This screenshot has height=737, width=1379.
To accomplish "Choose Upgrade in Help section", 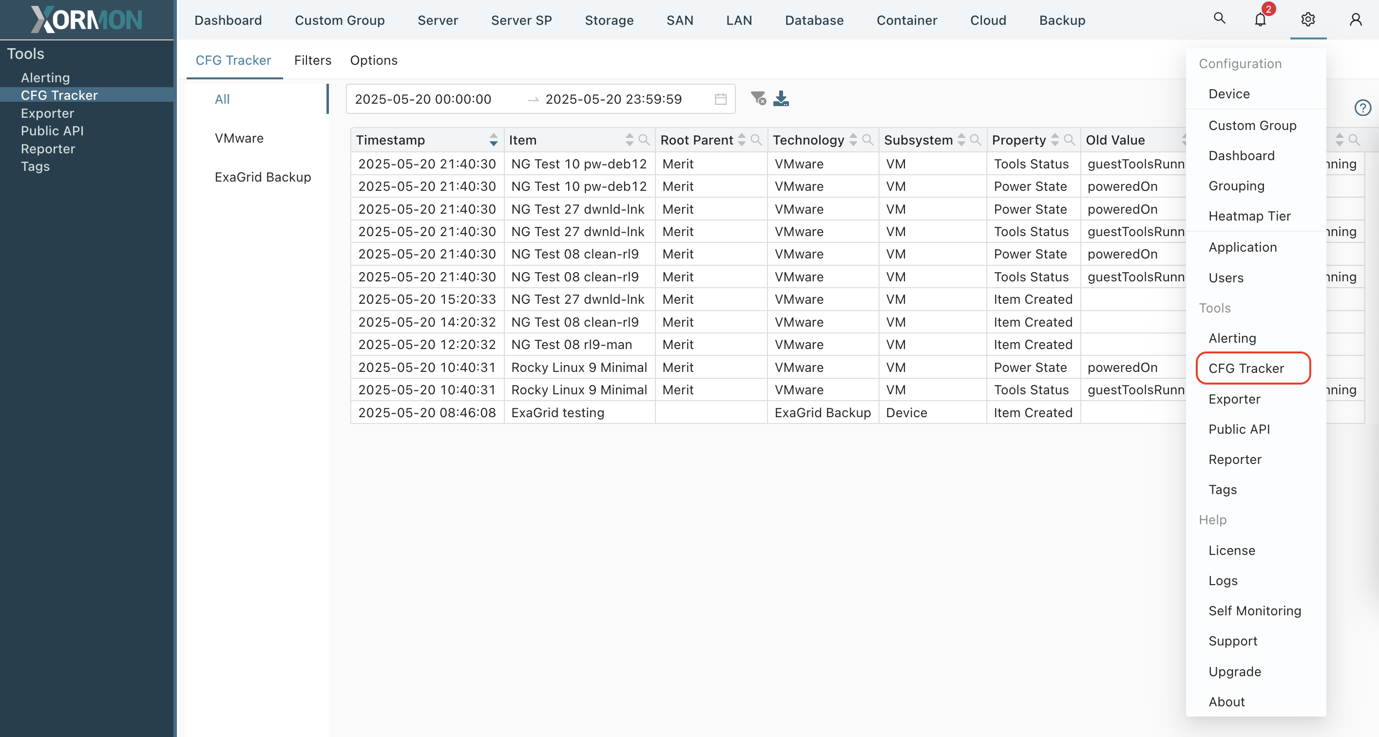I will [1234, 672].
